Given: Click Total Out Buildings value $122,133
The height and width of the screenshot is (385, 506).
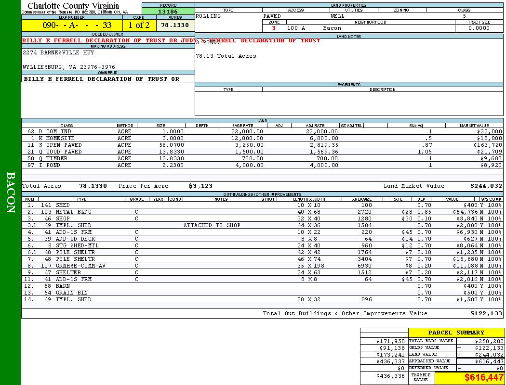Looking at the screenshot, I should (486, 314).
